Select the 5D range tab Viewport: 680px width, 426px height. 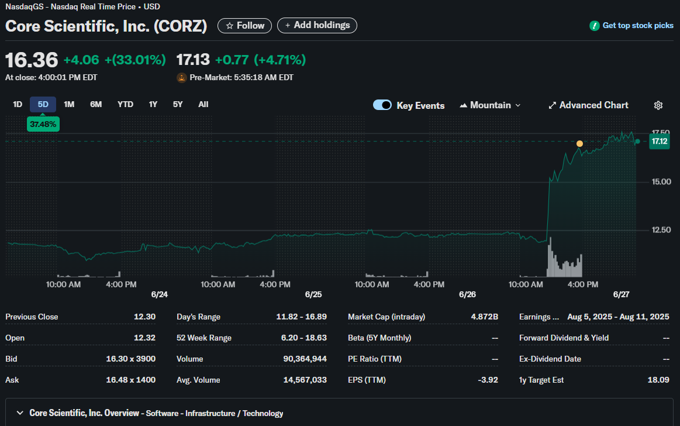click(43, 105)
